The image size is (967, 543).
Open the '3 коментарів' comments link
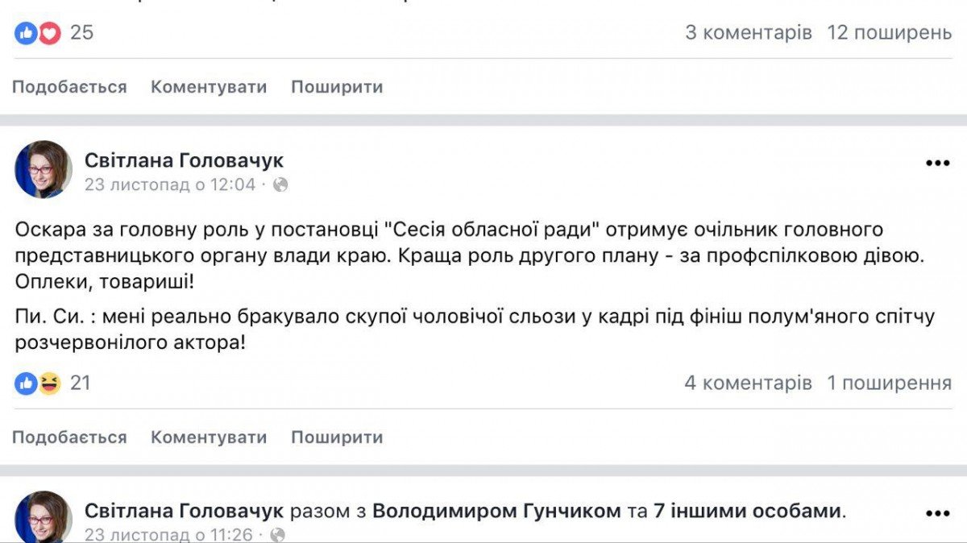pyautogui.click(x=748, y=33)
